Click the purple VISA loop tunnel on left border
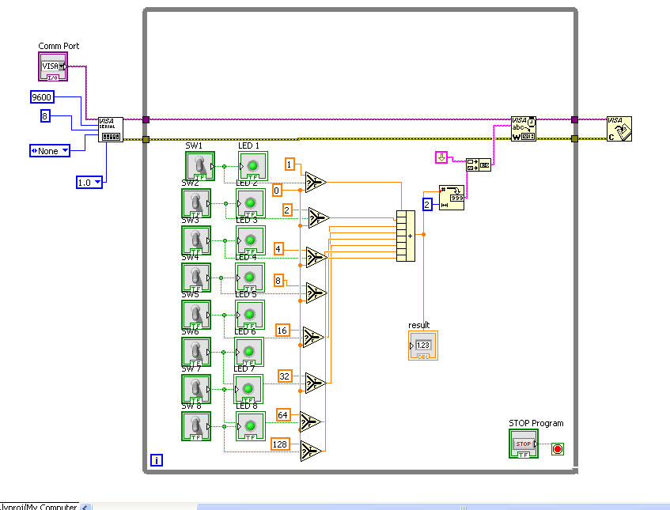Image resolution: width=670 pixels, height=510 pixels. pos(146,119)
